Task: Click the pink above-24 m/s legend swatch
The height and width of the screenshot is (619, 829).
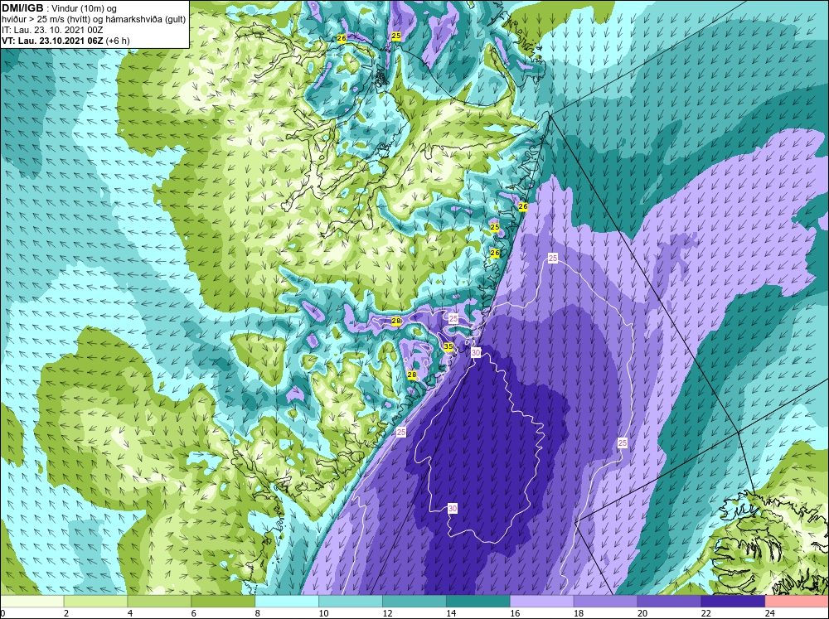Action: click(x=797, y=602)
